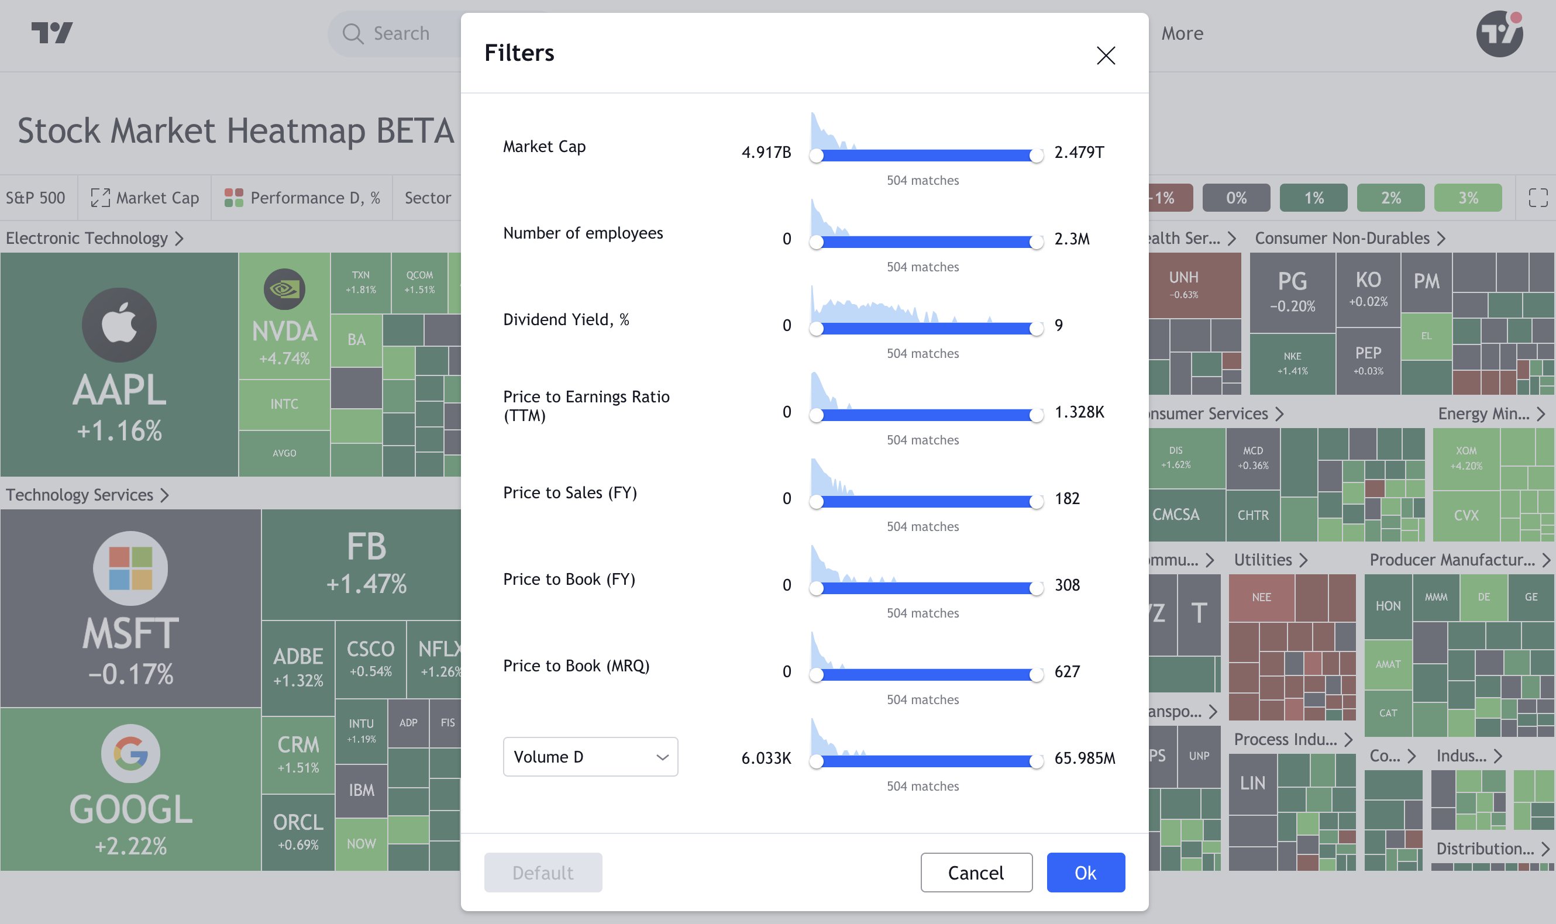Open the S&P 500 source tab
This screenshot has height=924, width=1556.
pyautogui.click(x=36, y=198)
